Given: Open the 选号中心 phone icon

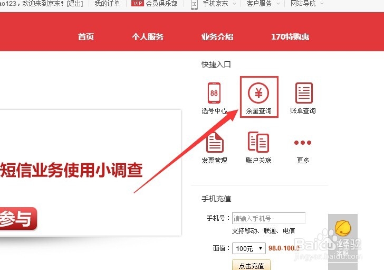Looking at the screenshot, I should tap(214, 93).
